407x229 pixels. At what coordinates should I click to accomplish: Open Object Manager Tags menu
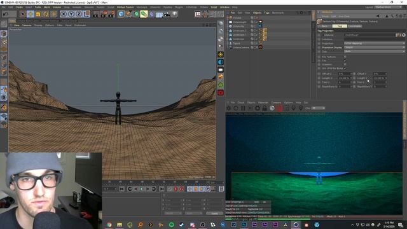tap(267, 13)
